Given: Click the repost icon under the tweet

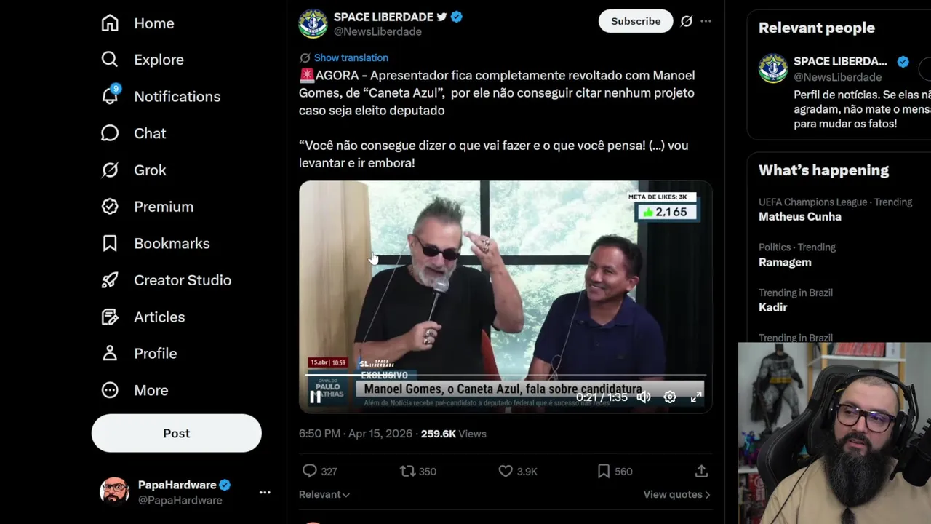Looking at the screenshot, I should pos(408,472).
